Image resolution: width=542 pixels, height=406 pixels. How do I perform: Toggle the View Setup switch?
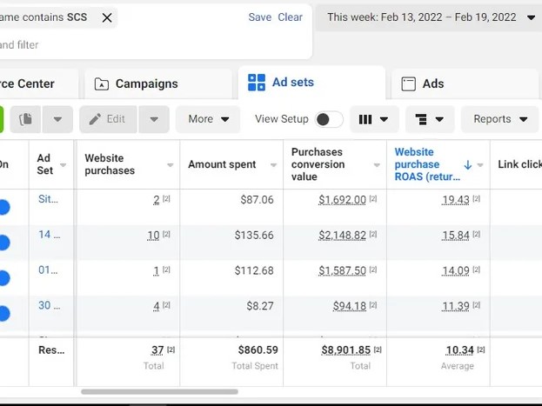329,119
